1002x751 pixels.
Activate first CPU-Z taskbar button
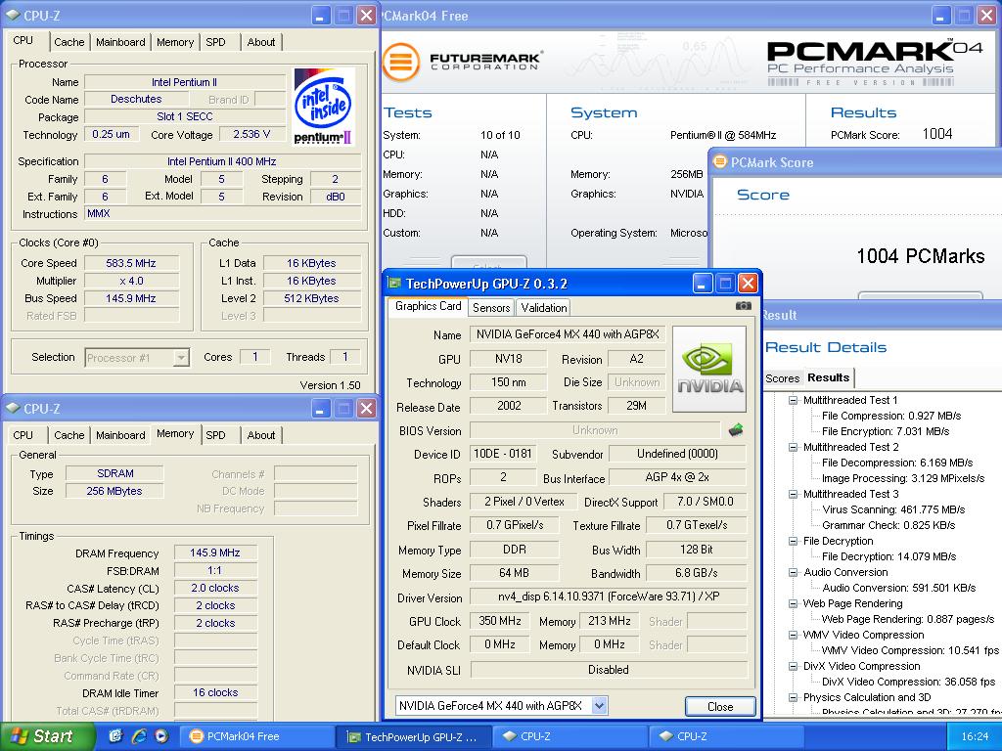570,736
